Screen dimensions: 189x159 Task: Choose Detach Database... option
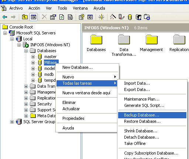click(152, 137)
